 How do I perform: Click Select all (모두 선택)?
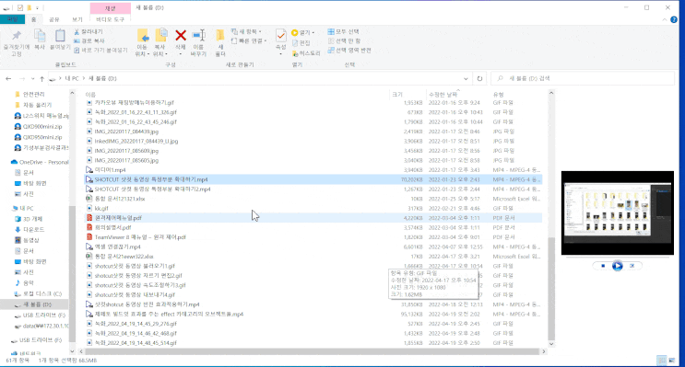click(x=343, y=32)
